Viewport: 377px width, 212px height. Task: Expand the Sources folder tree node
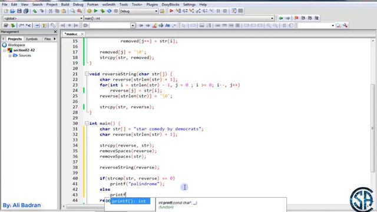point(10,56)
